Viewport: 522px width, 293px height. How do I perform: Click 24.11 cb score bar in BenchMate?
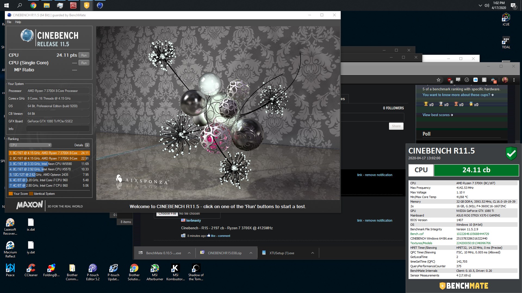pyautogui.click(x=476, y=170)
